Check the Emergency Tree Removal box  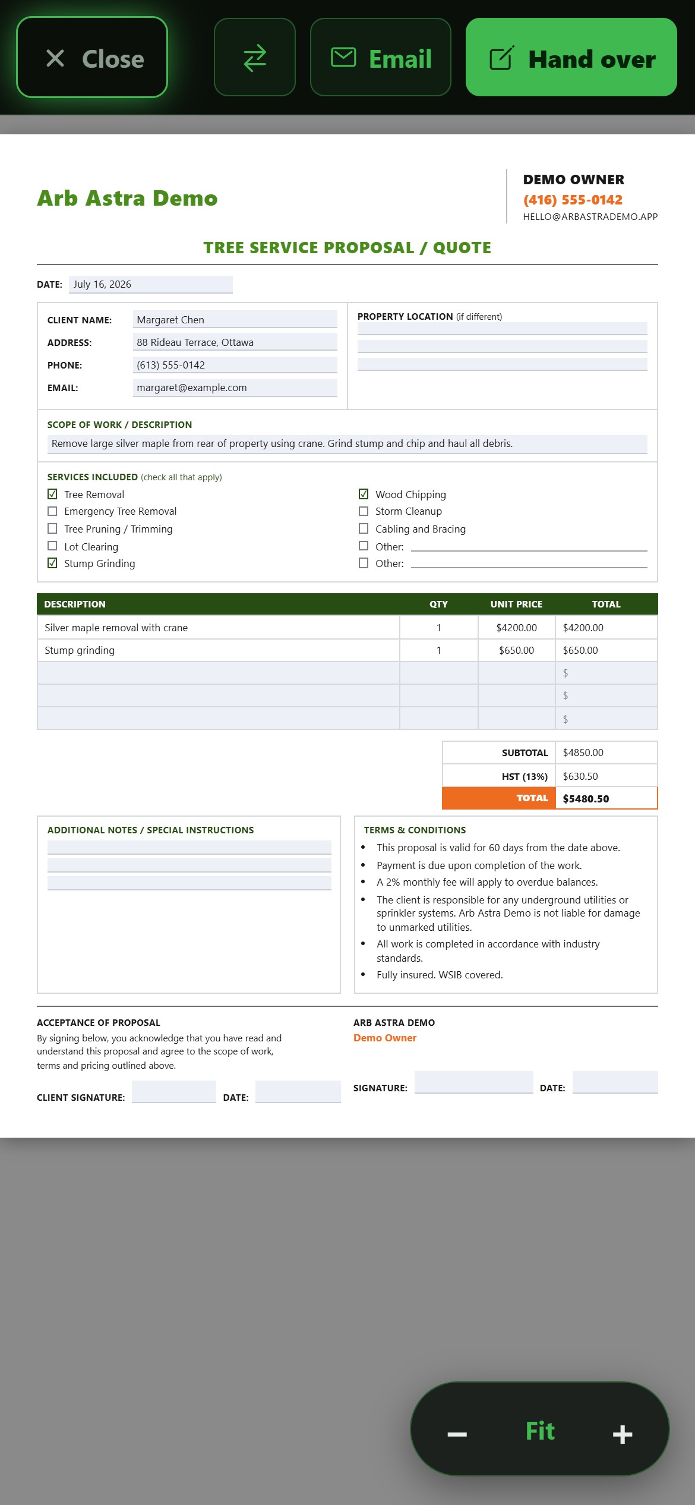(52, 511)
